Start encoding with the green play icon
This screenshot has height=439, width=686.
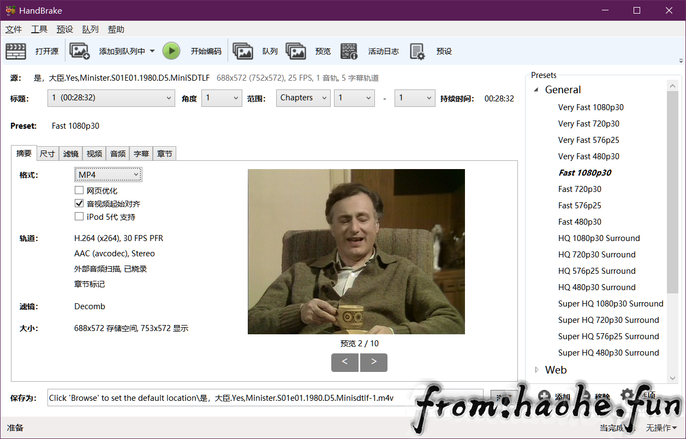[x=171, y=51]
